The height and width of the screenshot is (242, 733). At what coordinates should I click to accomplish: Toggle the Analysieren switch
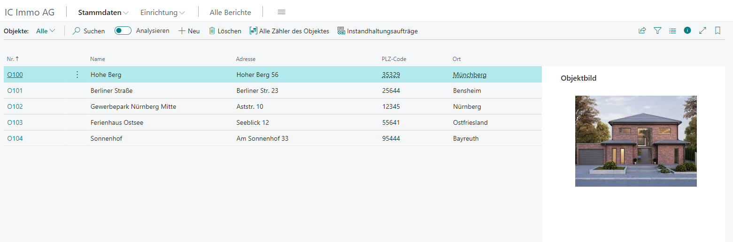pos(123,30)
